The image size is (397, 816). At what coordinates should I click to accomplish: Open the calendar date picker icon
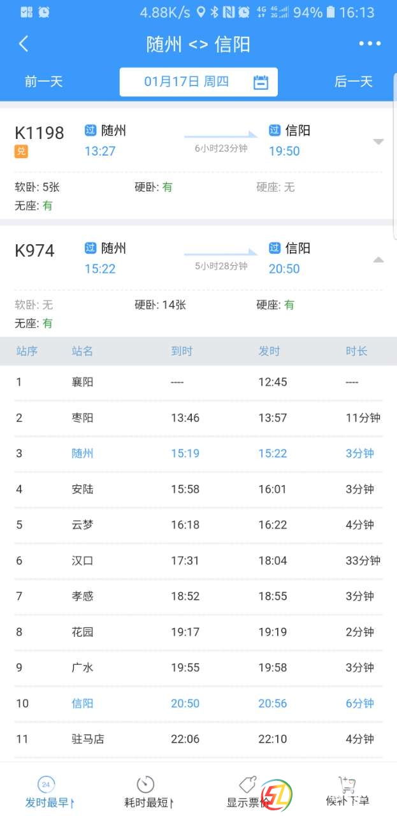pyautogui.click(x=261, y=82)
